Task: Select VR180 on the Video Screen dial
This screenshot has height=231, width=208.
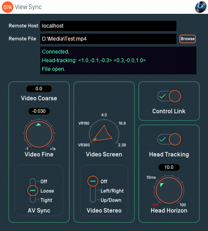Action: pos(84,123)
